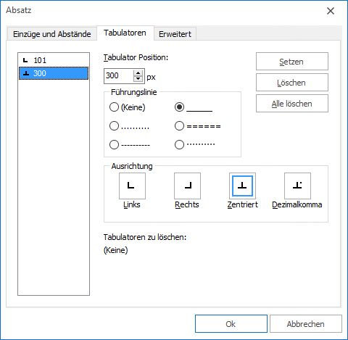Choose the decimal comma tab icon (Dezimalkomma)
This screenshot has height=340, width=348.
(x=297, y=186)
